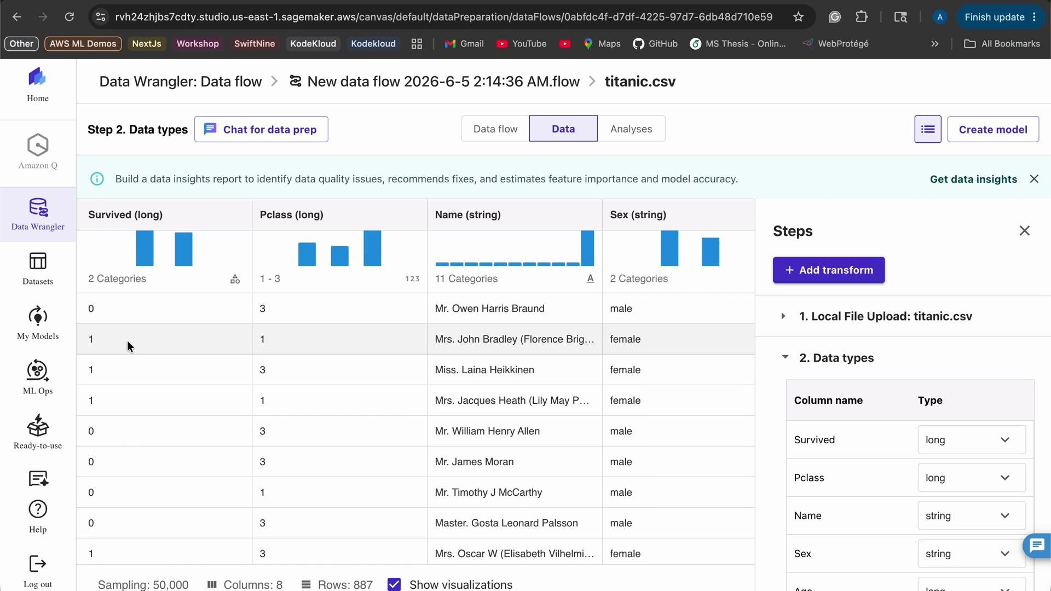
Task: Open the Pclass type dropdown
Action: (x=971, y=478)
